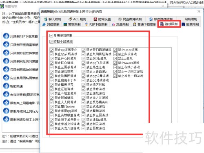Click the icon beside 限制其上网看电影

(x=6, y=103)
